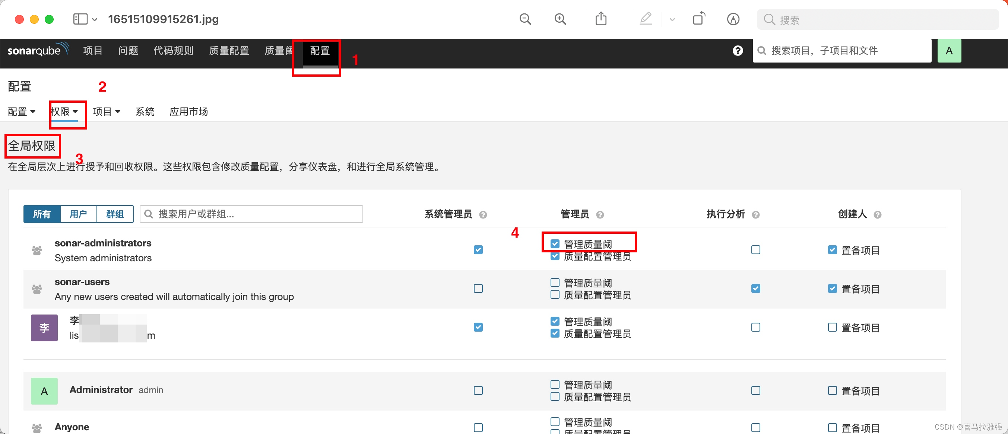Click the 搜索项目,子项目和文件 search box
1008x434 pixels.
coord(842,51)
